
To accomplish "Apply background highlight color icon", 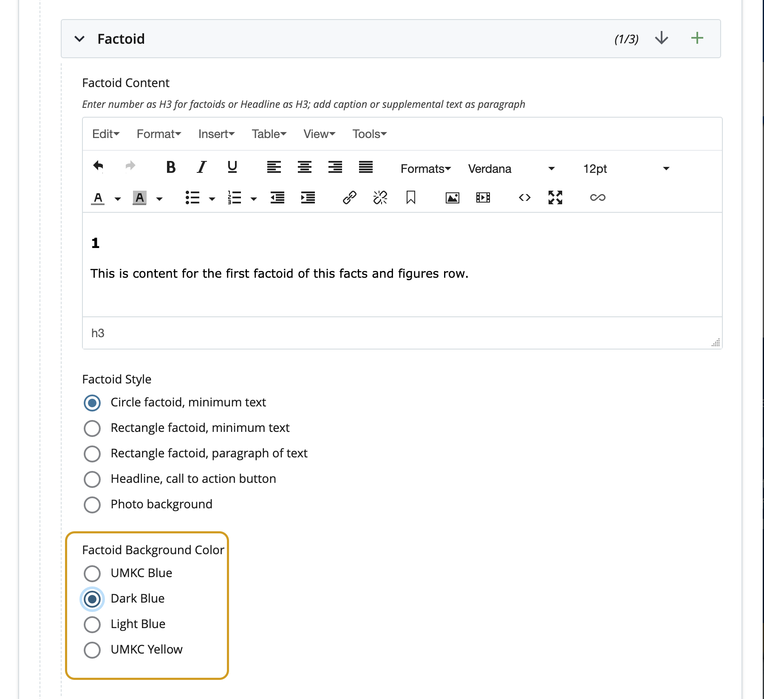I will [x=139, y=198].
